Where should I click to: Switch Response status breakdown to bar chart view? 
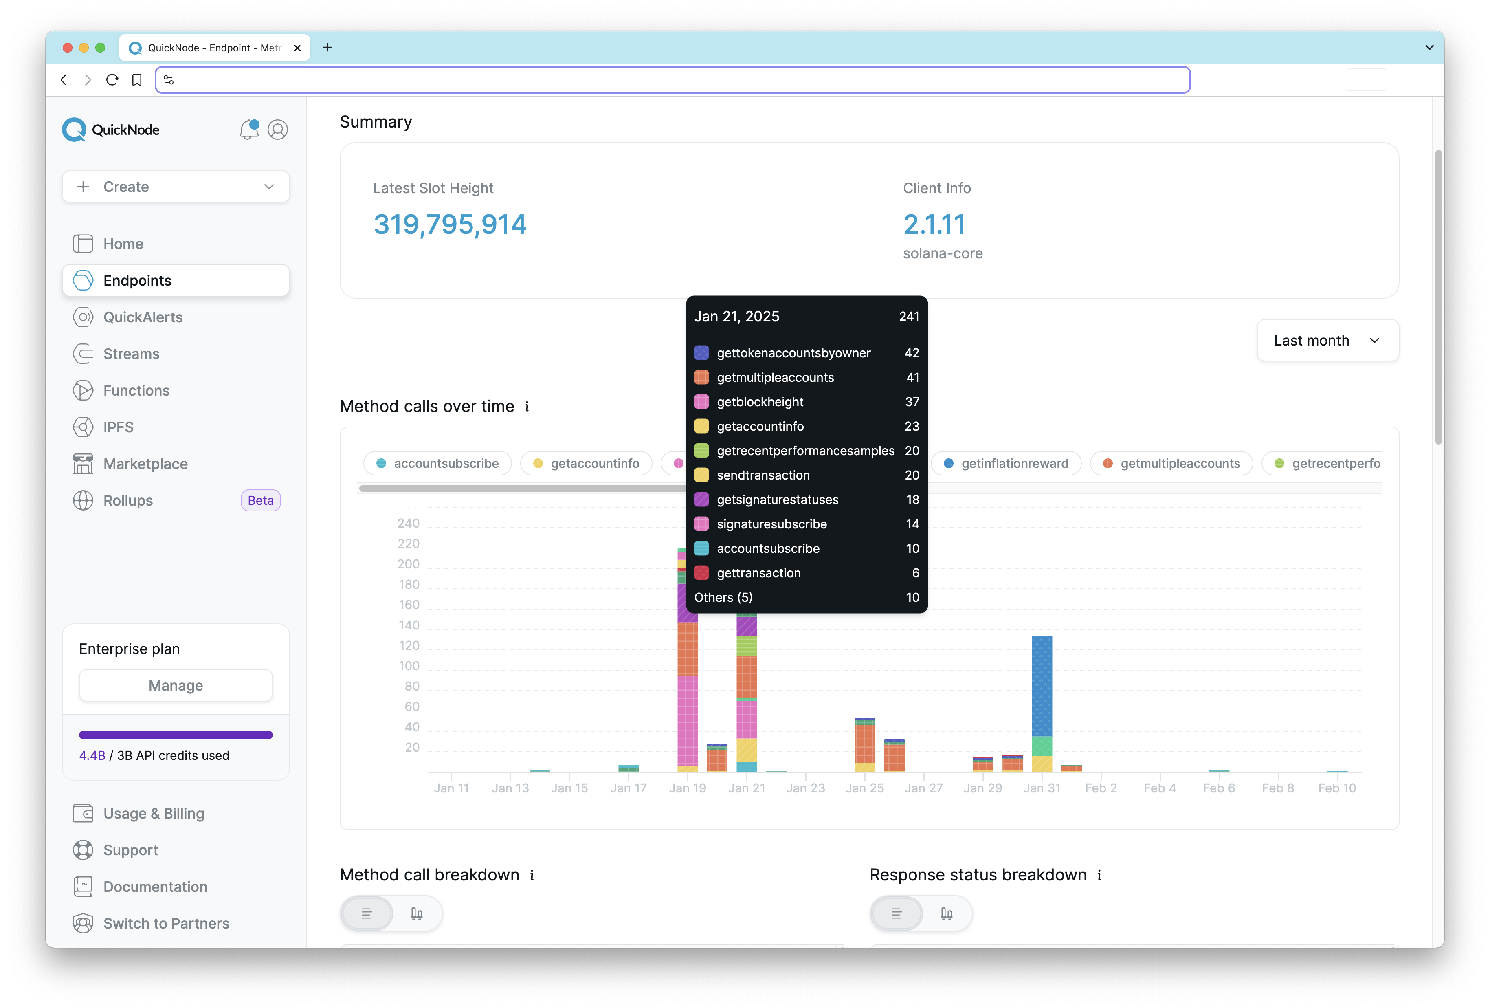click(946, 913)
